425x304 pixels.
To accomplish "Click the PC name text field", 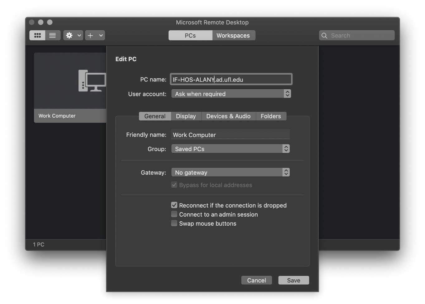I will (231, 79).
